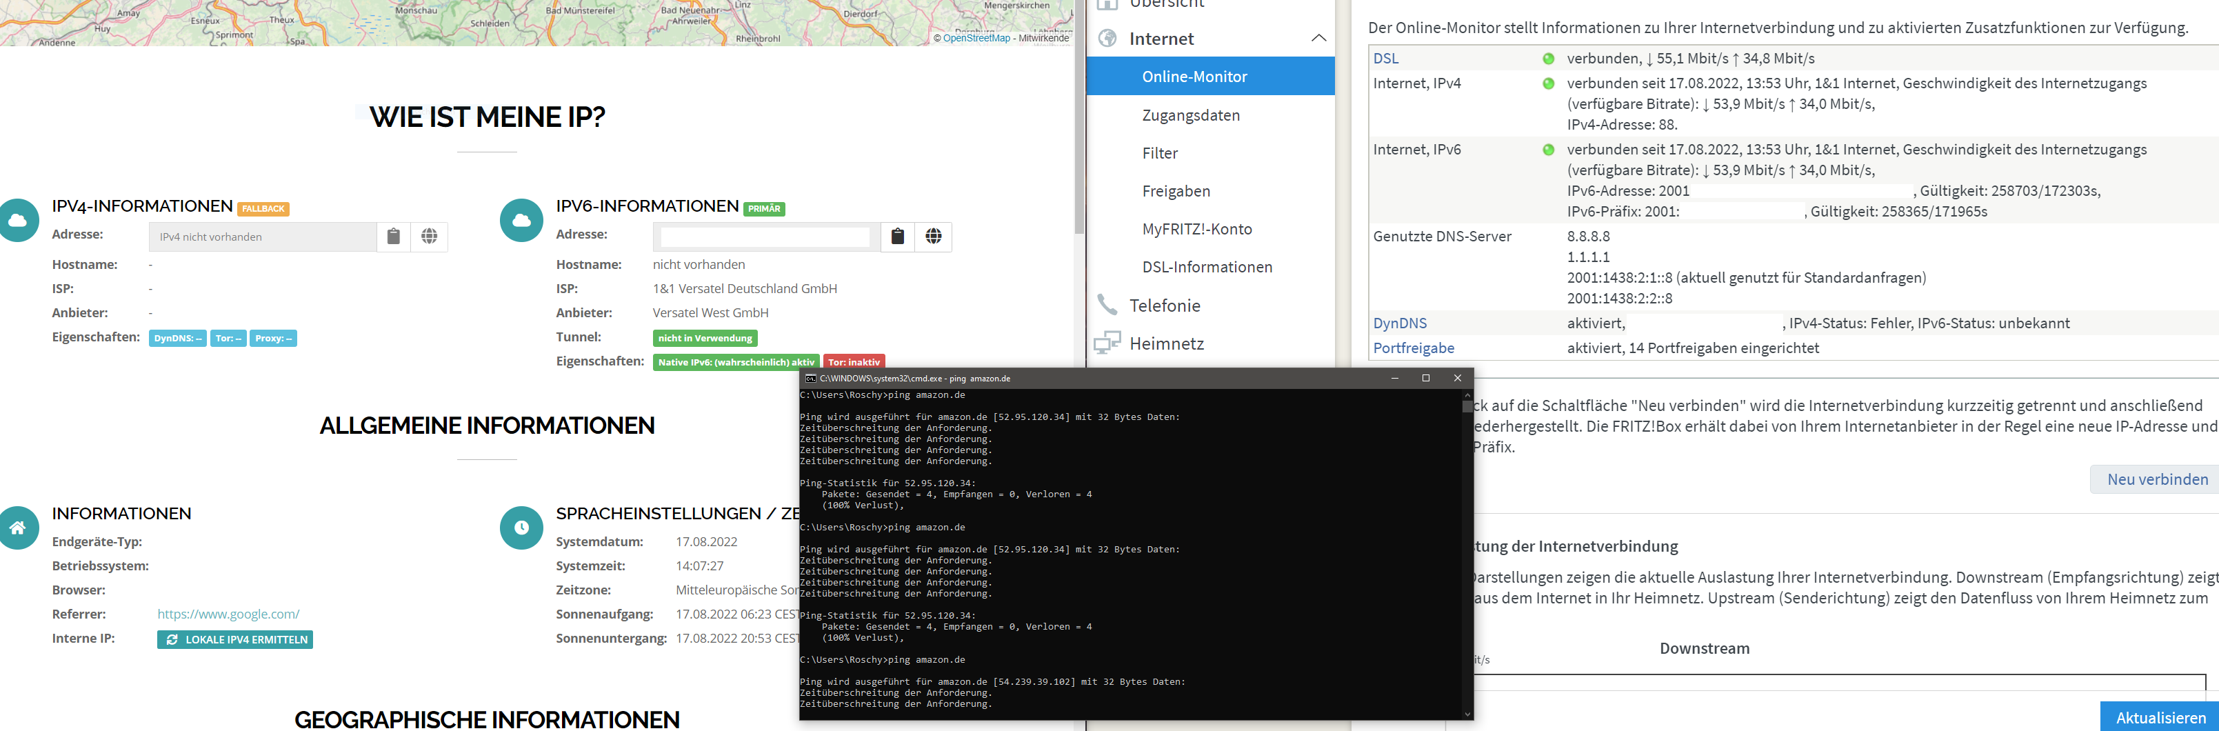Open the Portfreigabe link
Image resolution: width=2219 pixels, height=731 pixels.
click(1414, 348)
